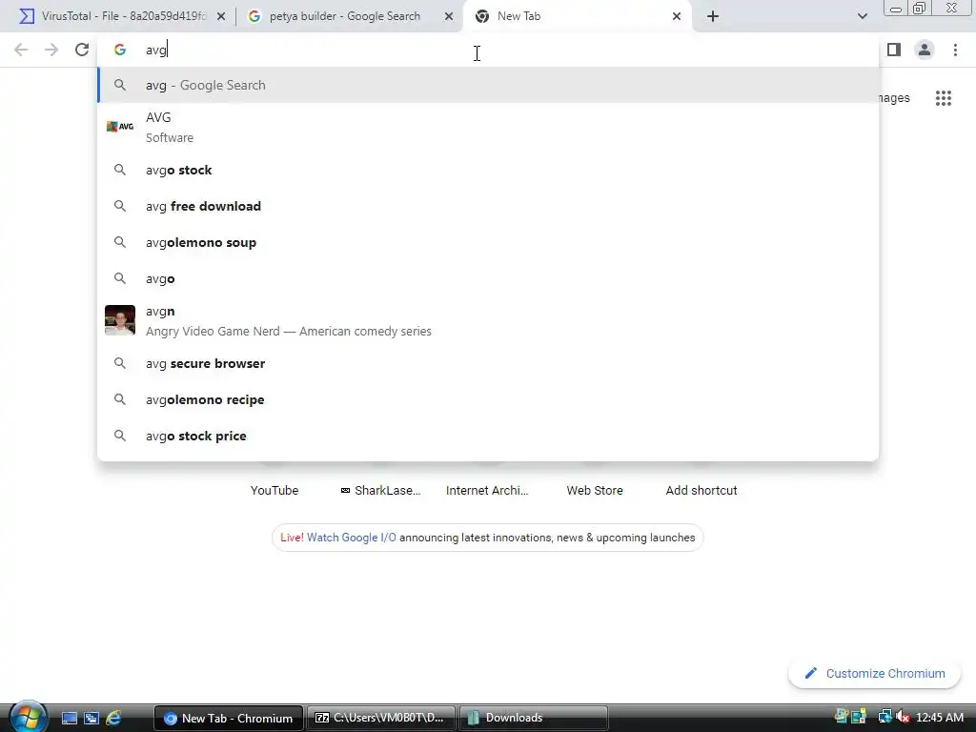Close the New Tab tab

(x=677, y=17)
